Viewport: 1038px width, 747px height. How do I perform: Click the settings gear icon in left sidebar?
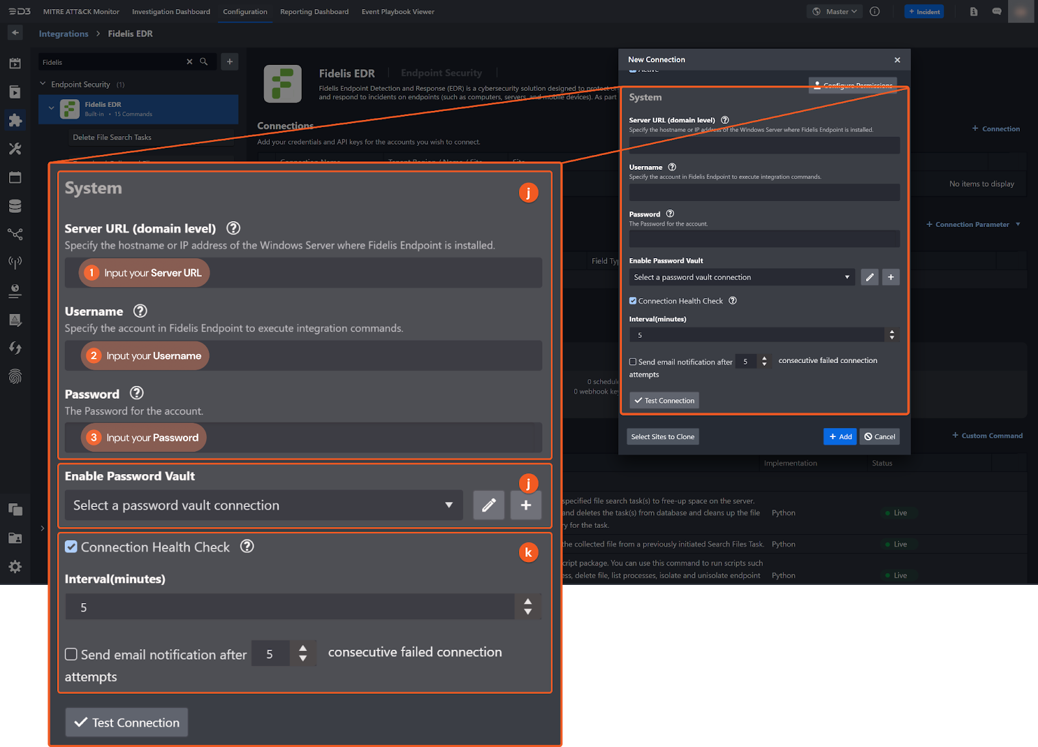(15, 567)
